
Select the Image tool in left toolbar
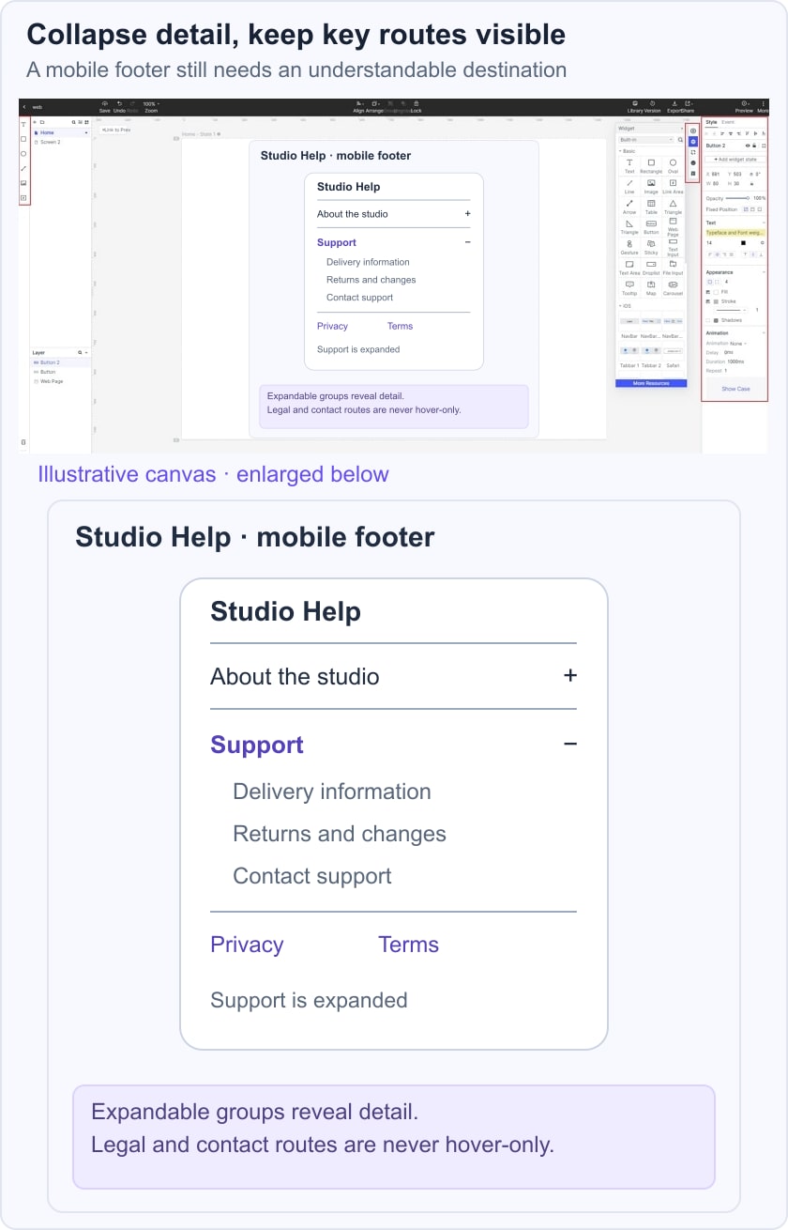pyautogui.click(x=23, y=183)
